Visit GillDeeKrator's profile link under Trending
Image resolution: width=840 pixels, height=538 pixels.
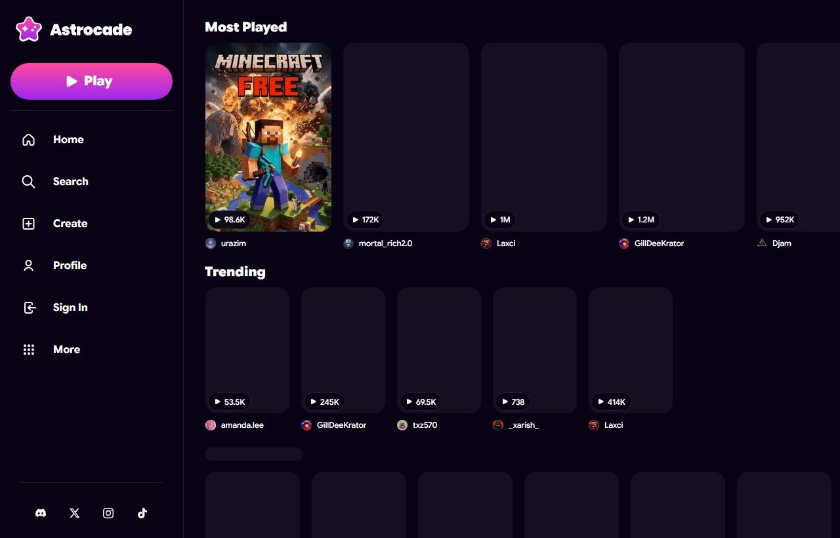pos(342,425)
